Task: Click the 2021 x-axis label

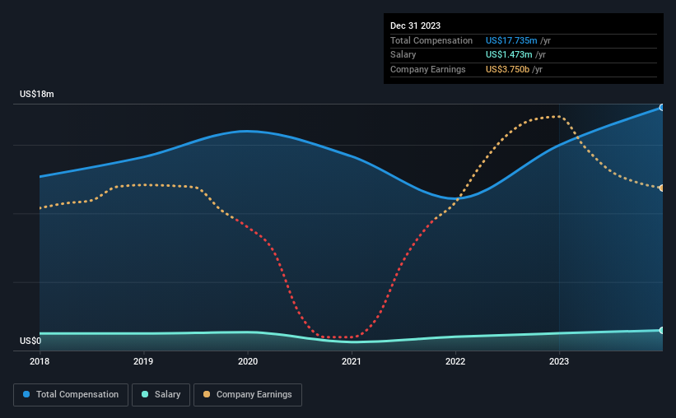Action: 352,361
